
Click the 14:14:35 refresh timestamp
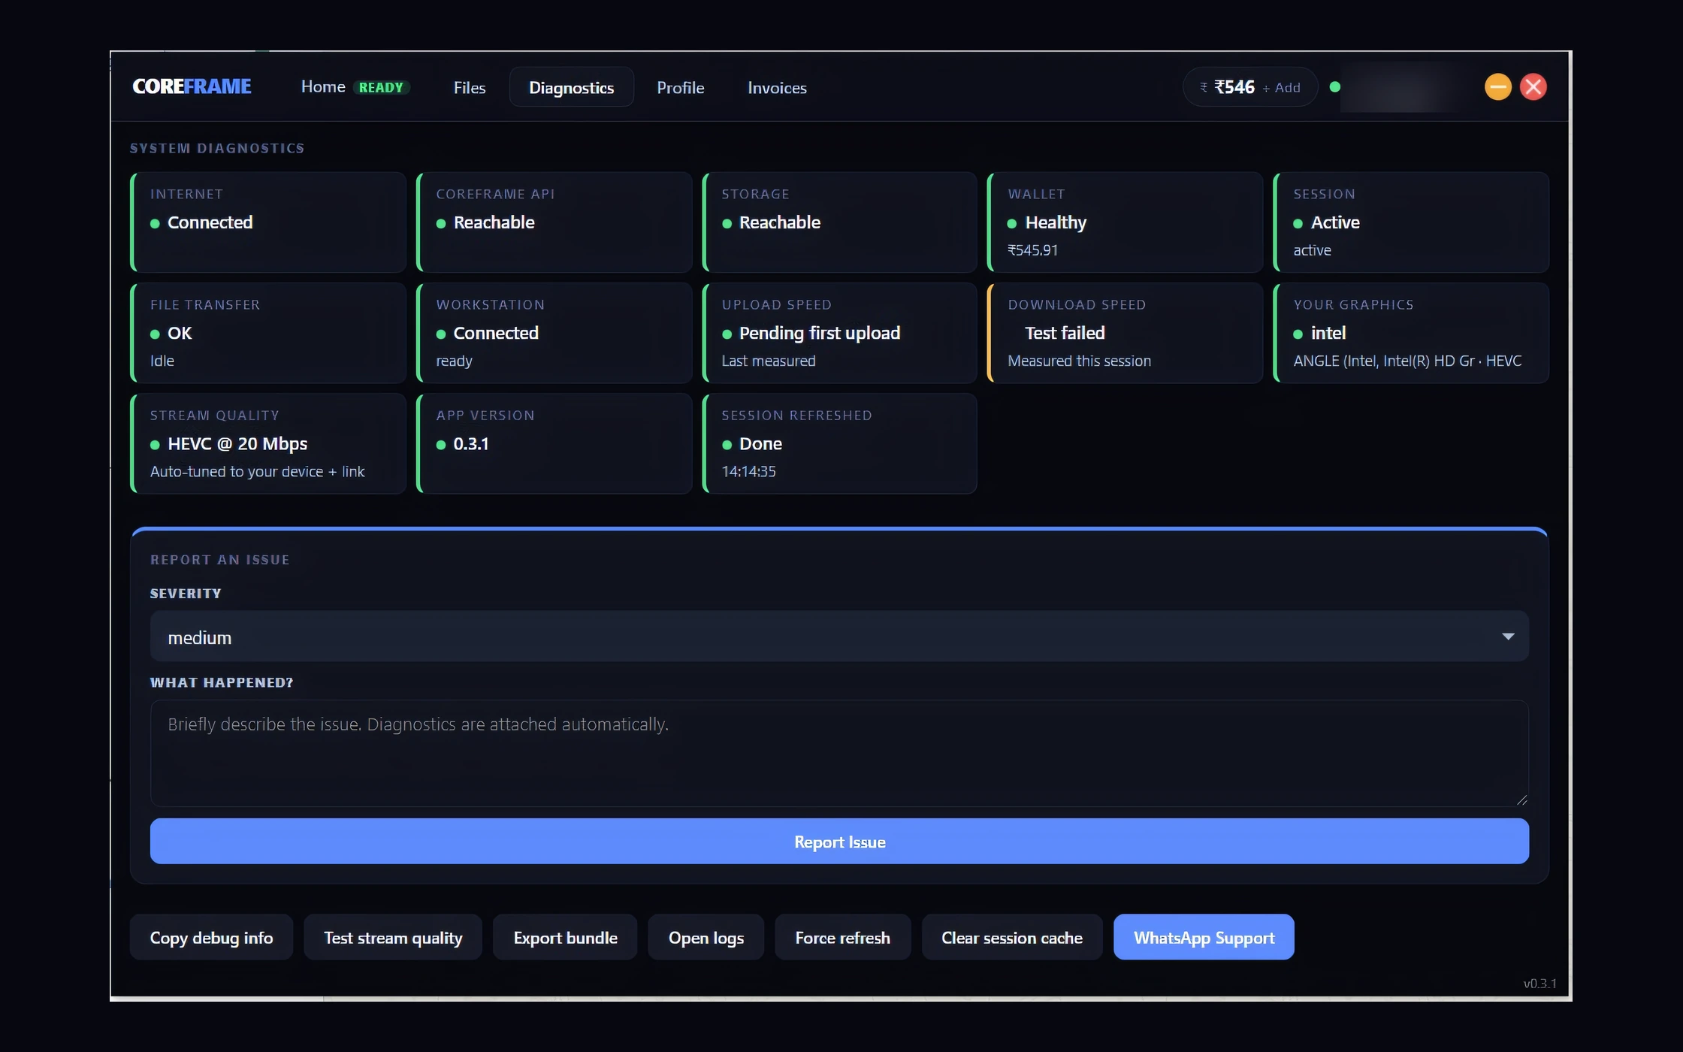tap(748, 471)
